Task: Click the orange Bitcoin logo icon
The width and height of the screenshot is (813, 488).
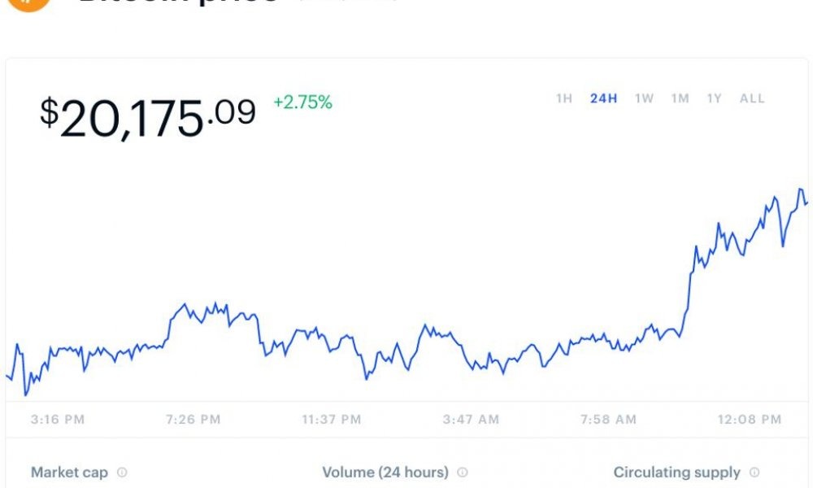Action: click(x=29, y=4)
